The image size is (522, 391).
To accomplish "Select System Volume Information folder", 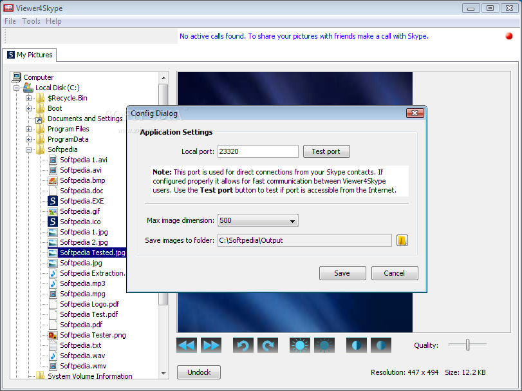I will (x=90, y=376).
